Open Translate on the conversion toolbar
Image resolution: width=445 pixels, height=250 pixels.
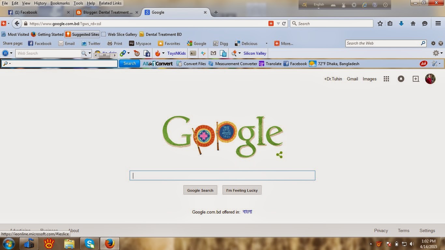click(x=270, y=63)
